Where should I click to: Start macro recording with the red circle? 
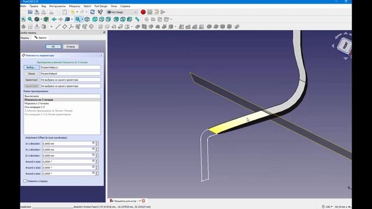coord(143,12)
